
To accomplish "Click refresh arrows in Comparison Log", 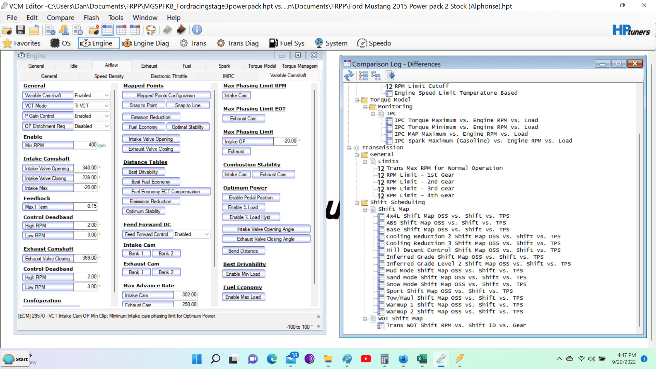I will [x=349, y=75].
